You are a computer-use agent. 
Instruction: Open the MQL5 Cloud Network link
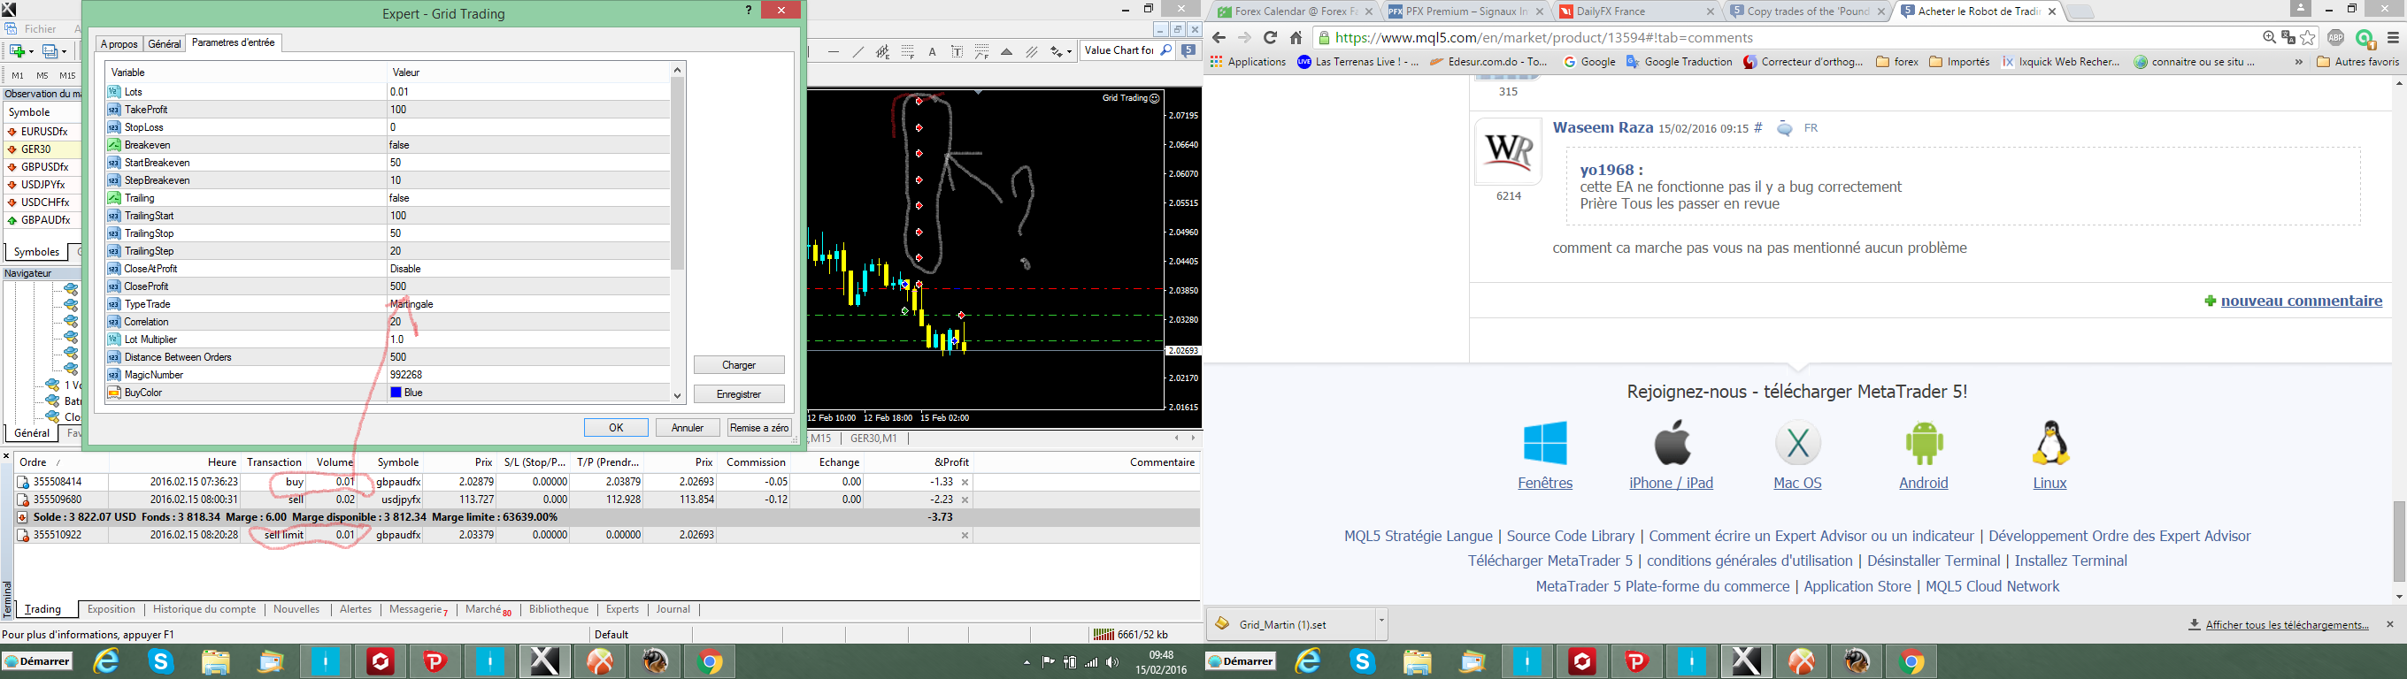[x=1992, y=586]
